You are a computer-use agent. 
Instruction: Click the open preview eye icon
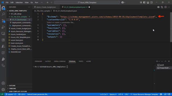(x=158, y=7)
